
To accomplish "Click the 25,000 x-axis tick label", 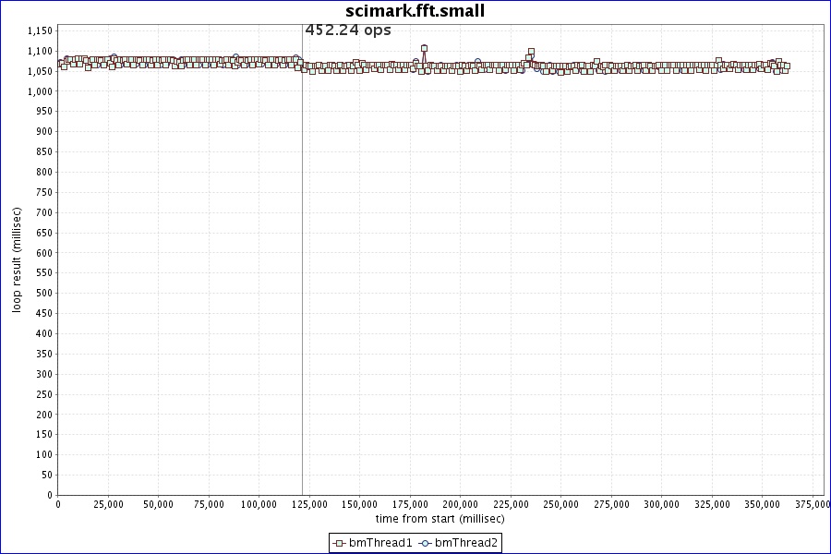I will pos(108,505).
